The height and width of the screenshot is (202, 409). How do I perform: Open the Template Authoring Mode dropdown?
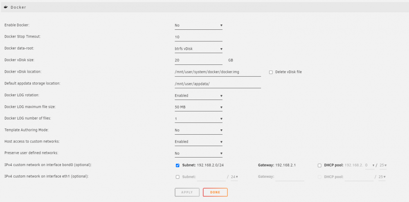(x=198, y=130)
